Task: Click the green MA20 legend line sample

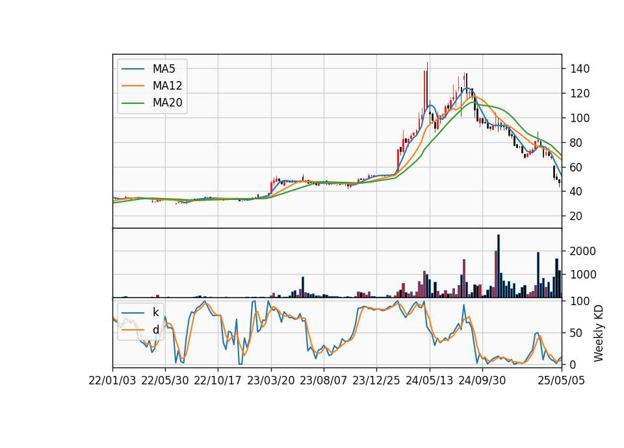Action: click(x=133, y=103)
